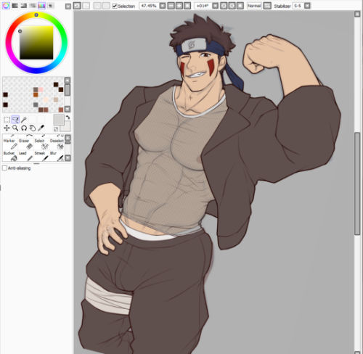Toggle the scratchpad panel button
The width and height of the screenshot is (363, 354).
pyautogui.click(x=50, y=6)
